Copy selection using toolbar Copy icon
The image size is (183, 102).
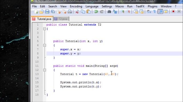(83, 12)
